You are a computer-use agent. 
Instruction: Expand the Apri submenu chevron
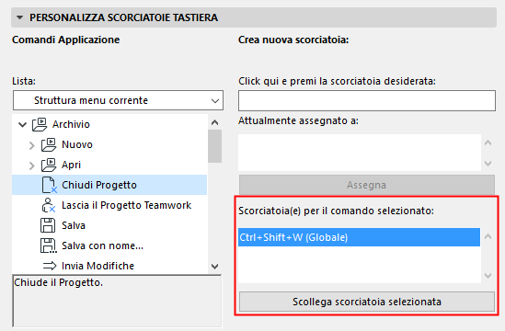[x=31, y=165]
